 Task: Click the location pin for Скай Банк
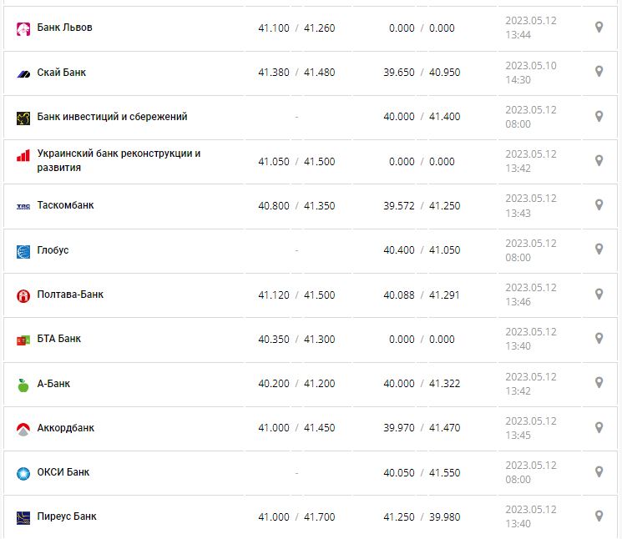coord(599,72)
